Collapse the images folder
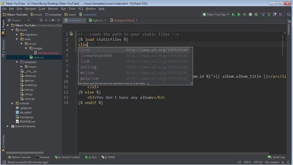The image size is (293, 165). [26, 48]
